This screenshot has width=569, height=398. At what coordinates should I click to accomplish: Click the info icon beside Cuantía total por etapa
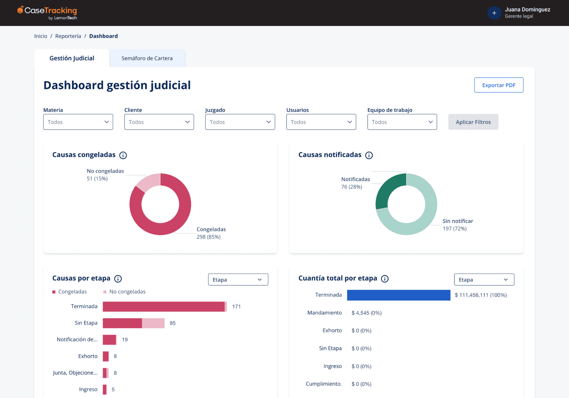coord(385,278)
